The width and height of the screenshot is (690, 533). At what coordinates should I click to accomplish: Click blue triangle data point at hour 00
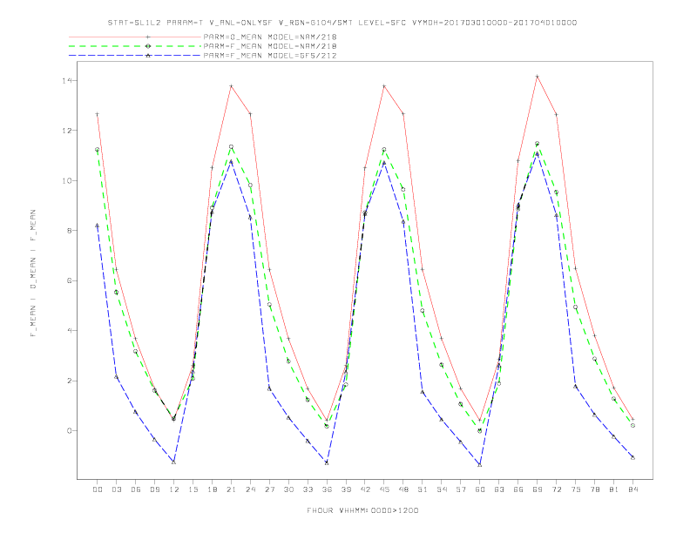[98, 226]
